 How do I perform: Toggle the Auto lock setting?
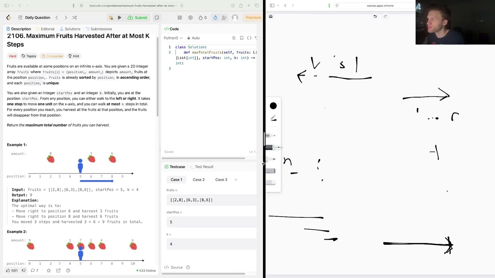pyautogui.click(x=193, y=38)
